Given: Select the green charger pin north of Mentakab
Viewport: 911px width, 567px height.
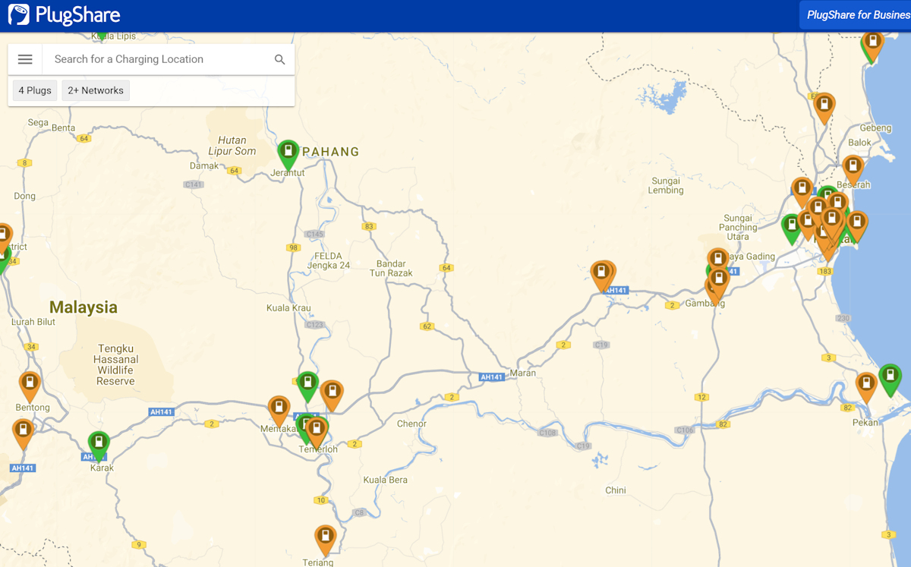Looking at the screenshot, I should click(x=307, y=384).
